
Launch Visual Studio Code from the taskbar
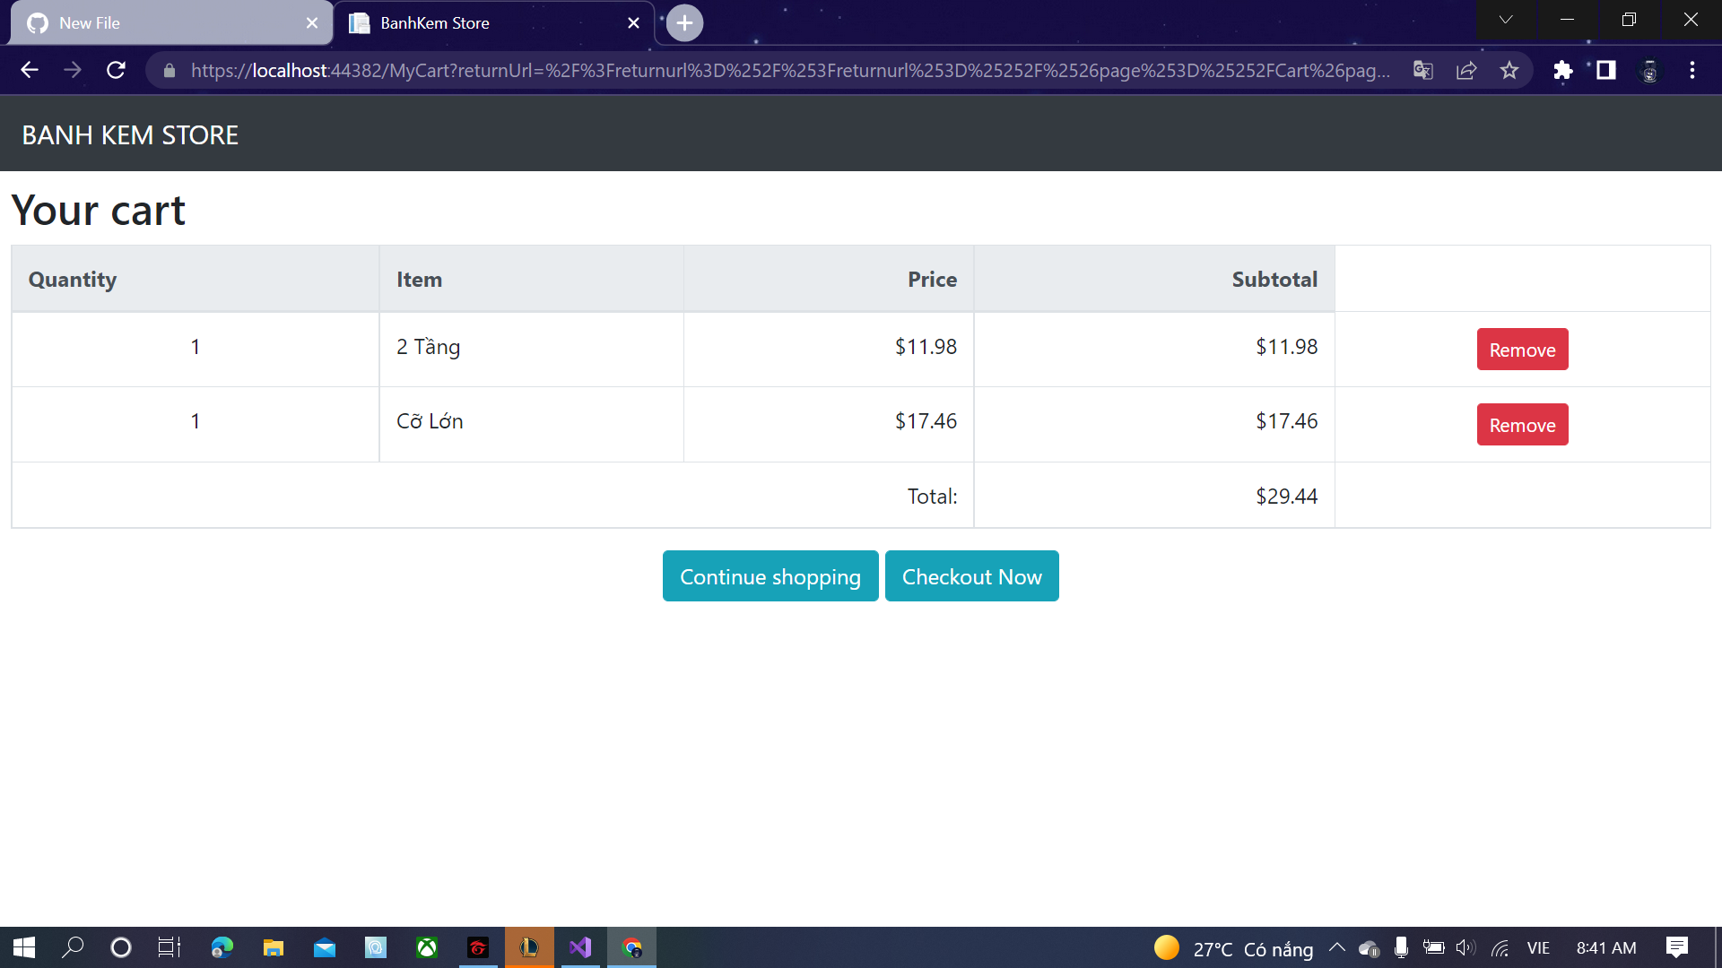click(580, 947)
